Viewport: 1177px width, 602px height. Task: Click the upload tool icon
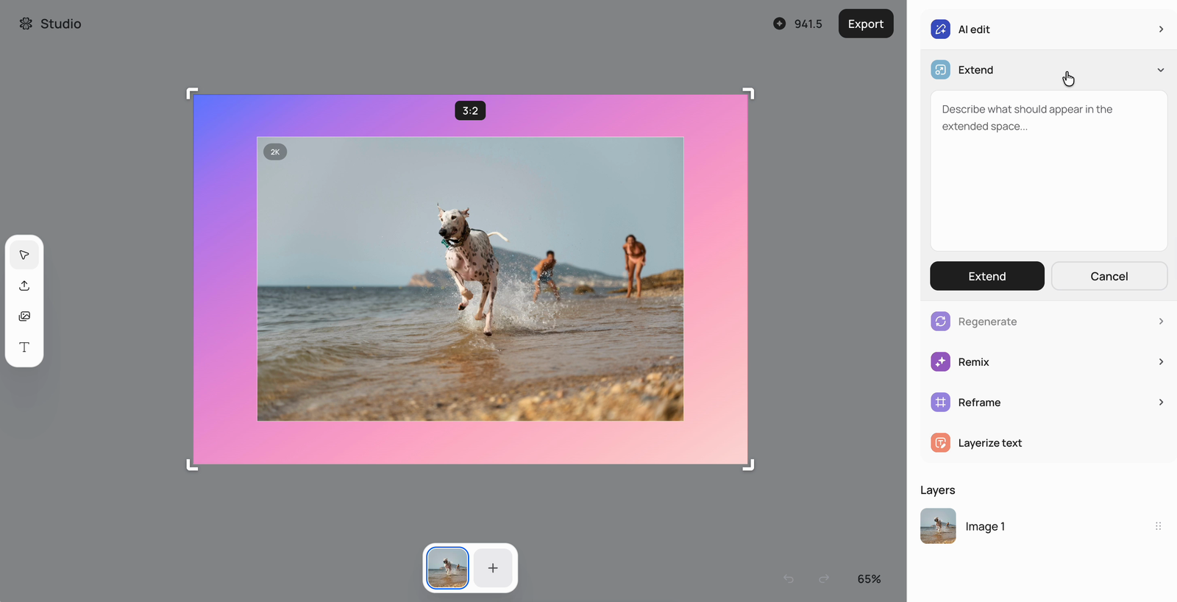24,286
